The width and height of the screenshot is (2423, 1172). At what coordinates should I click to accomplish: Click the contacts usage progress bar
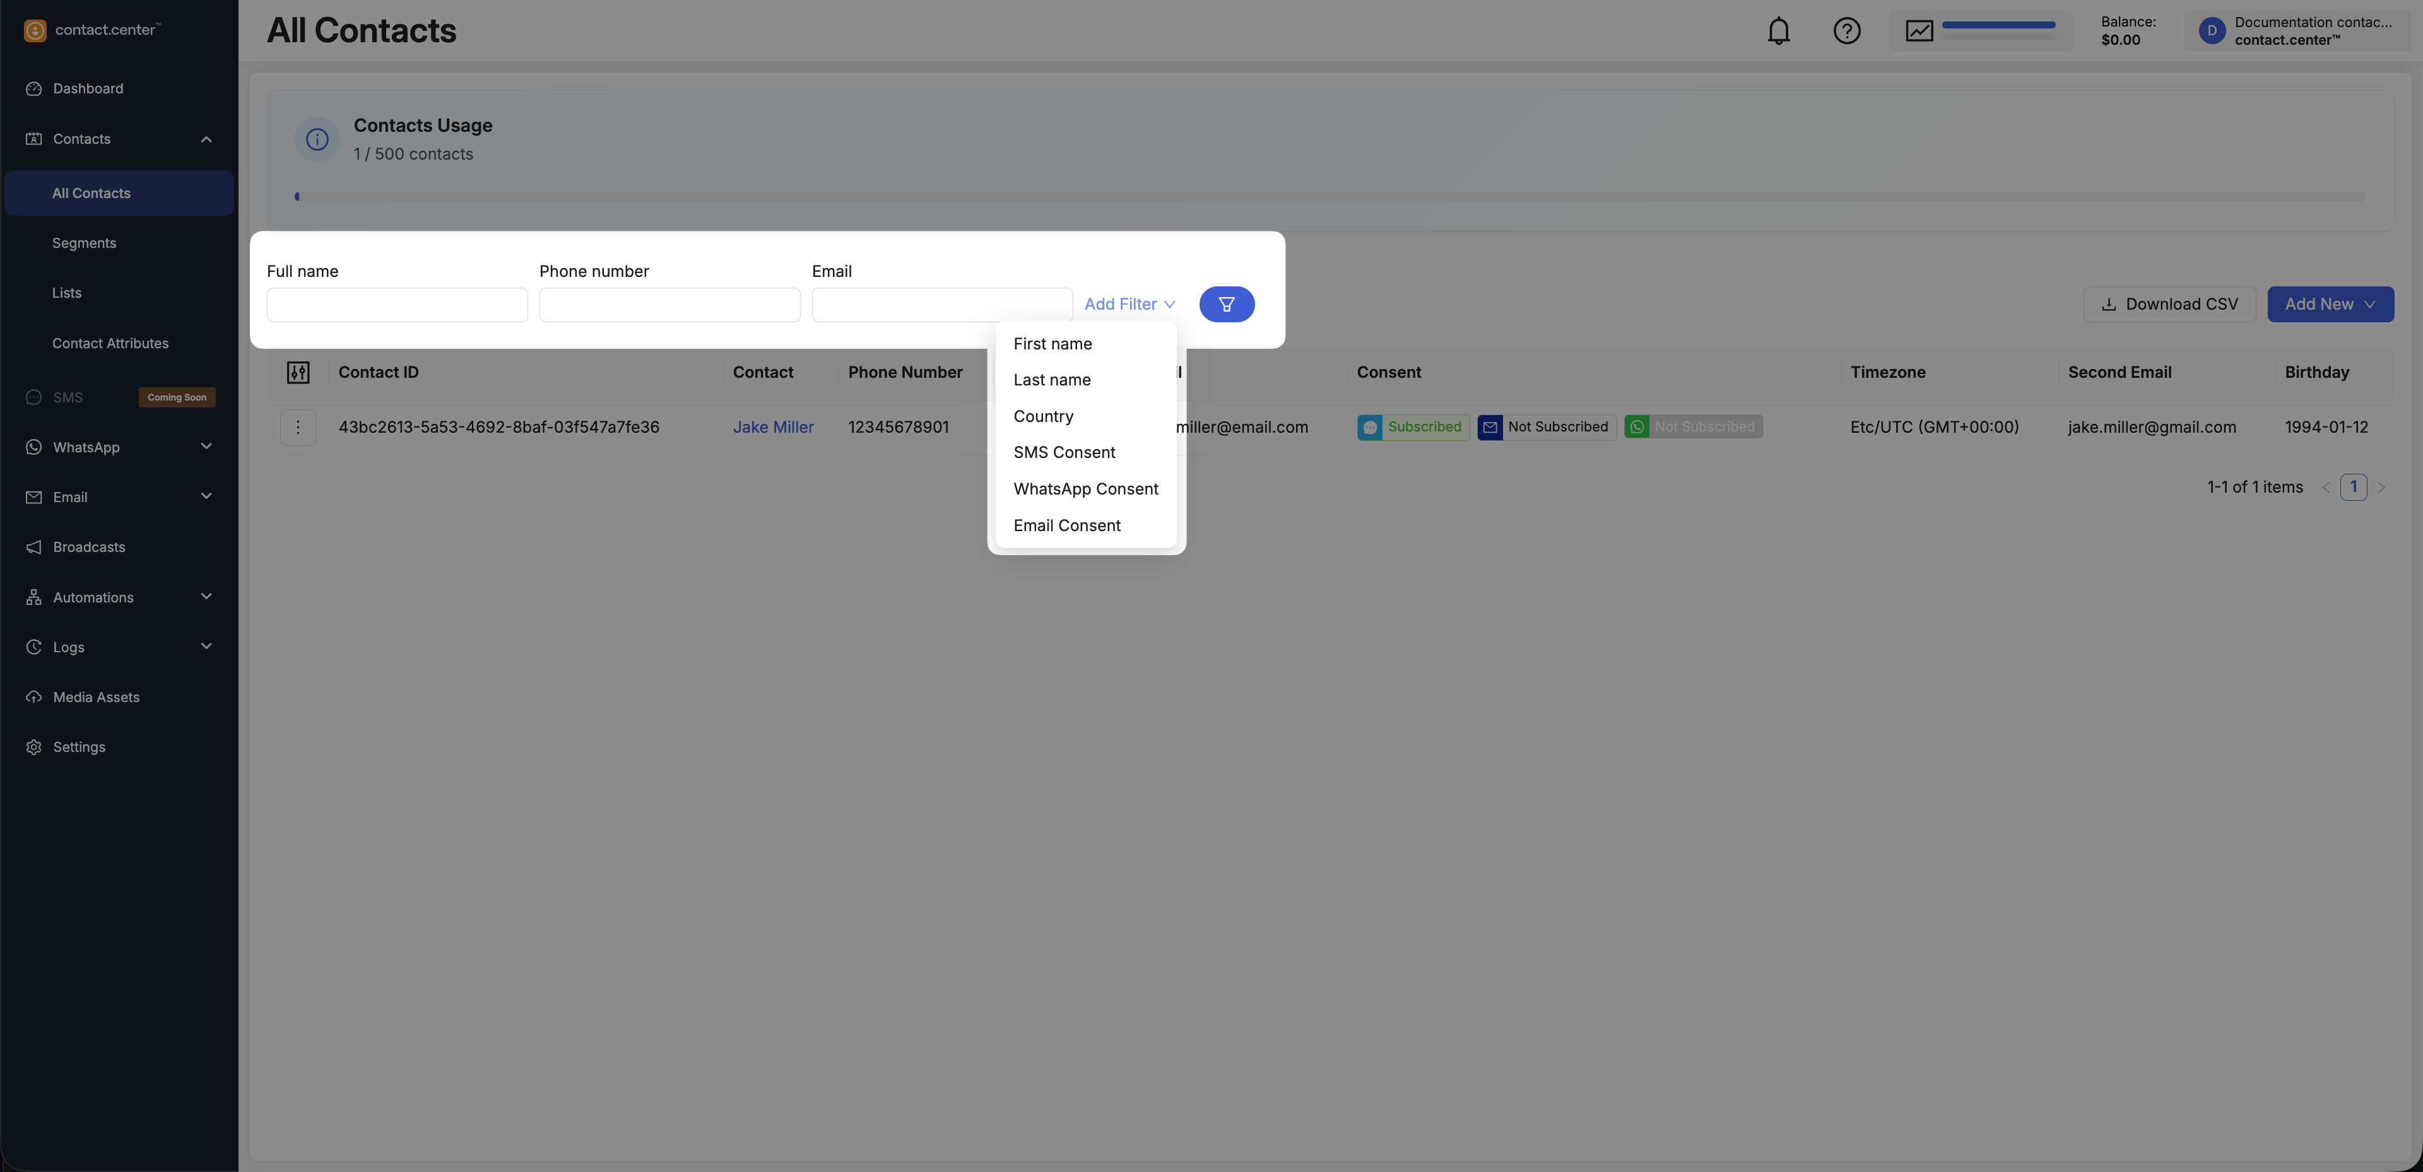(1330, 197)
